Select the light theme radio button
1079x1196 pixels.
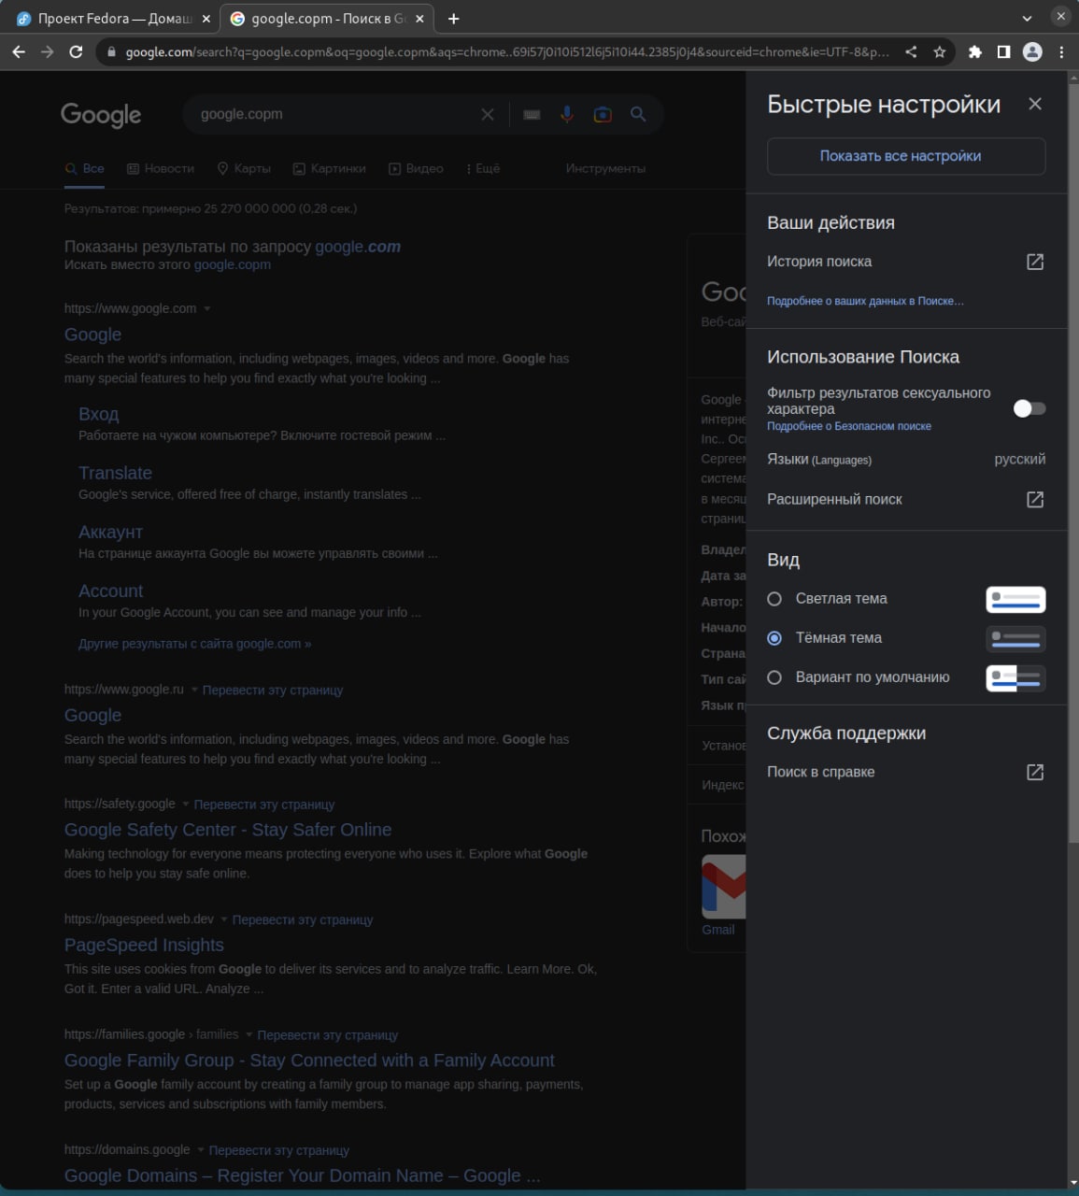pyautogui.click(x=774, y=599)
